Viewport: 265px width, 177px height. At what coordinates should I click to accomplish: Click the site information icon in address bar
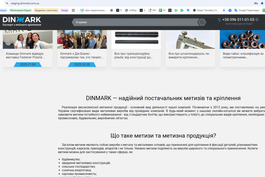(x=7, y=3)
